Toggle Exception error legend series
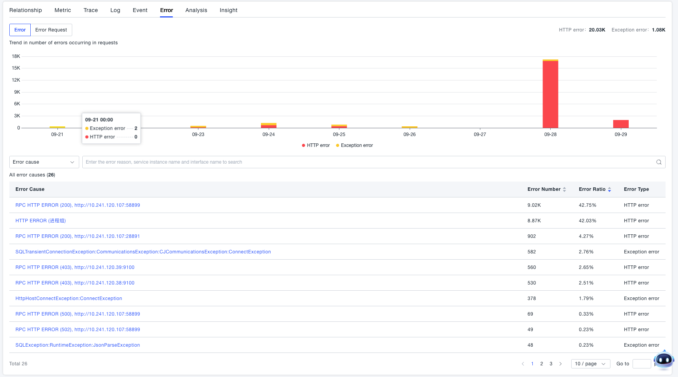 [354, 145]
